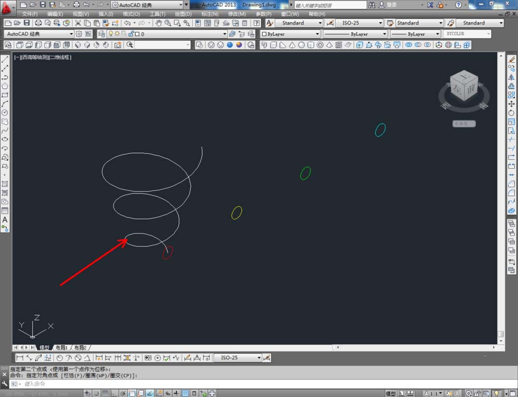
Task: Select the Mirror modify tool
Action: click(511, 78)
